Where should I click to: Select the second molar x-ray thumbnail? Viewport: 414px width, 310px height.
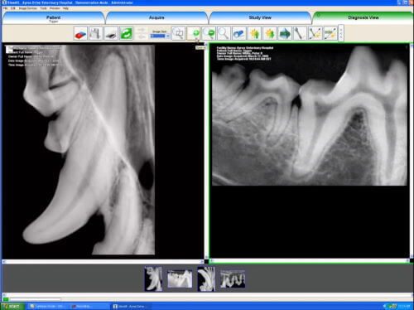[180, 279]
